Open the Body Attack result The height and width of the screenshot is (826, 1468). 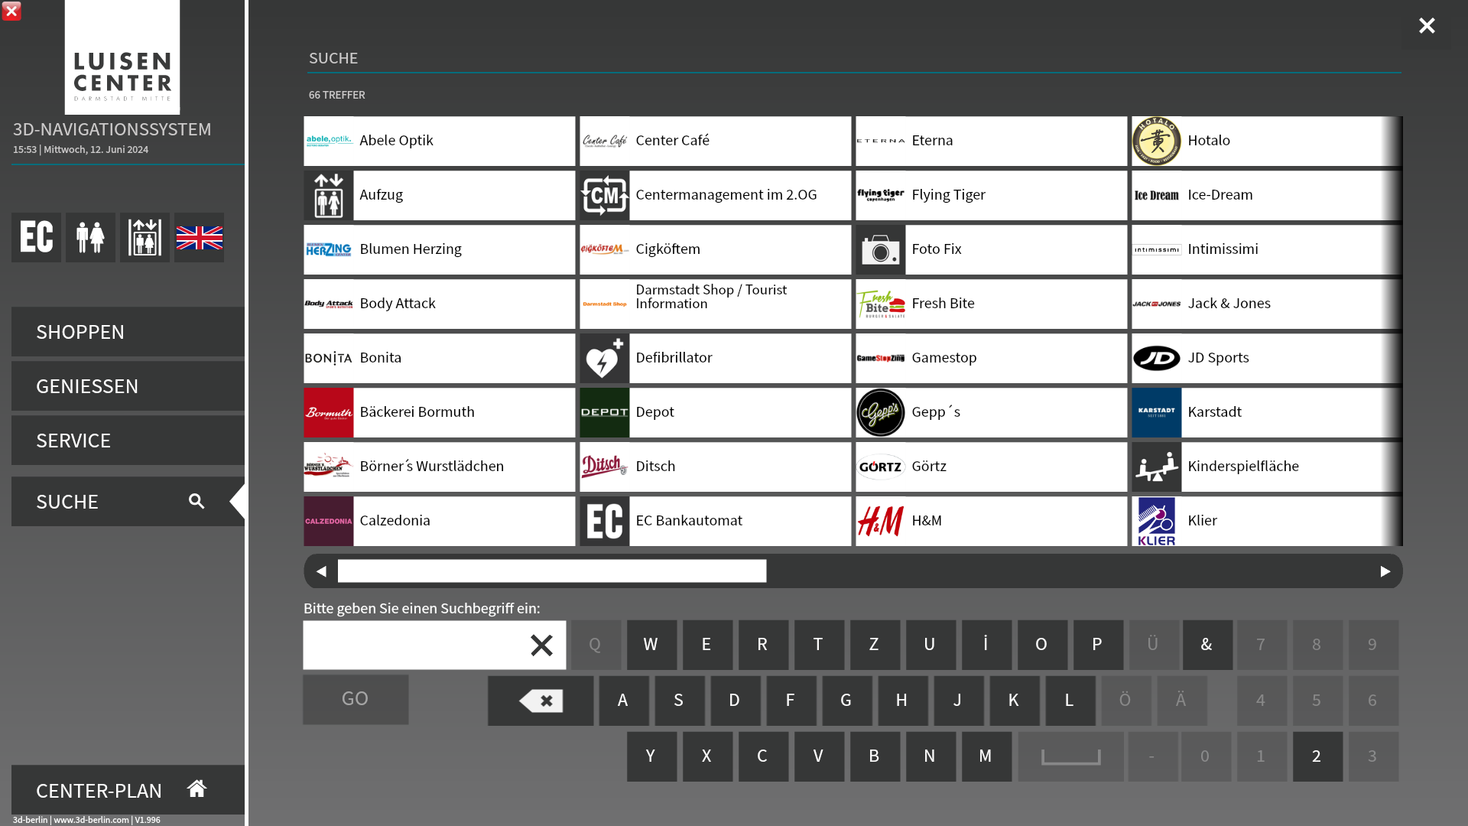440,304
